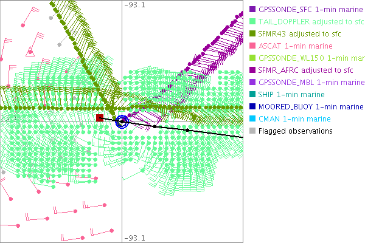This screenshot has height=243, width=365.
Task: Click the blue circular storm center marker
Action: 122,122
